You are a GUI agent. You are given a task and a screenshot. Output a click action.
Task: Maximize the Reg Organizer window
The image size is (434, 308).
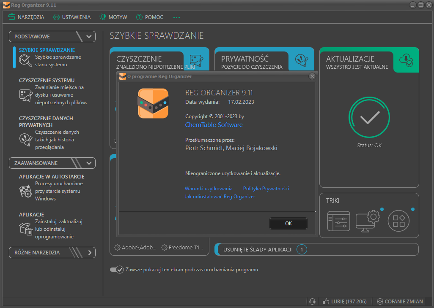(421, 5)
